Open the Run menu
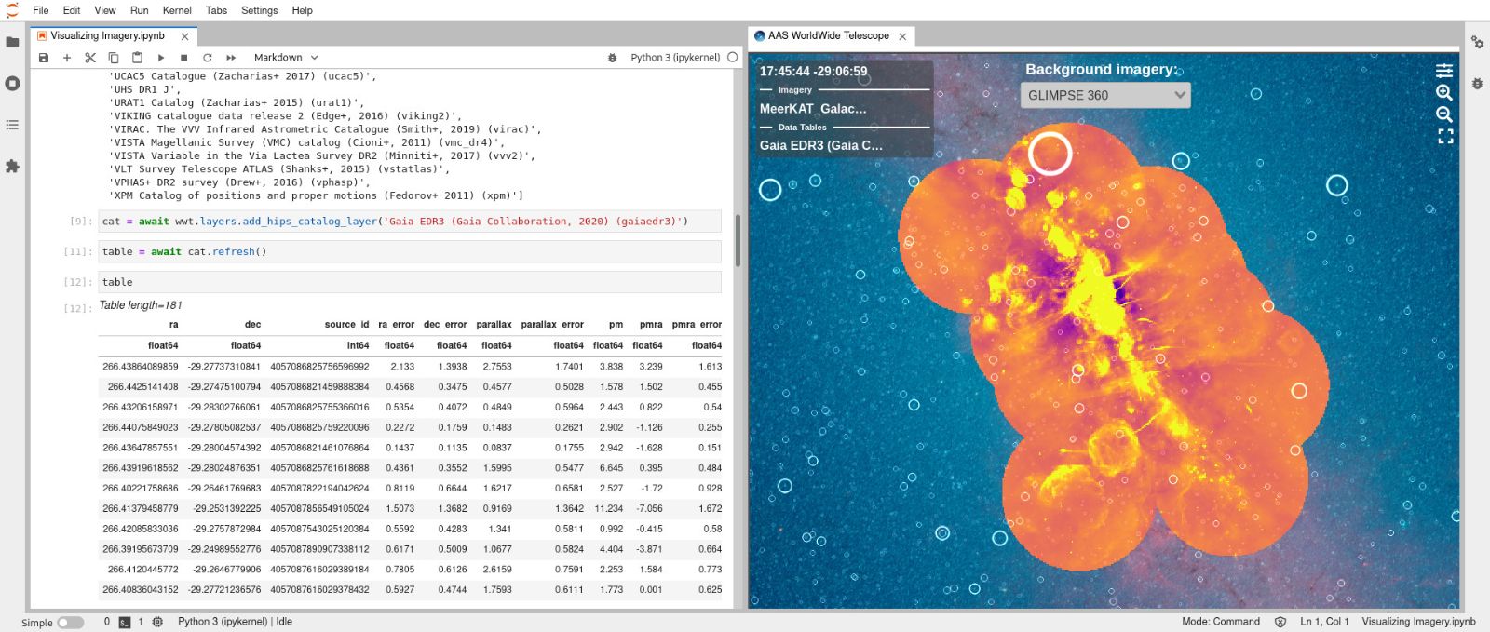This screenshot has width=1490, height=632. [139, 10]
